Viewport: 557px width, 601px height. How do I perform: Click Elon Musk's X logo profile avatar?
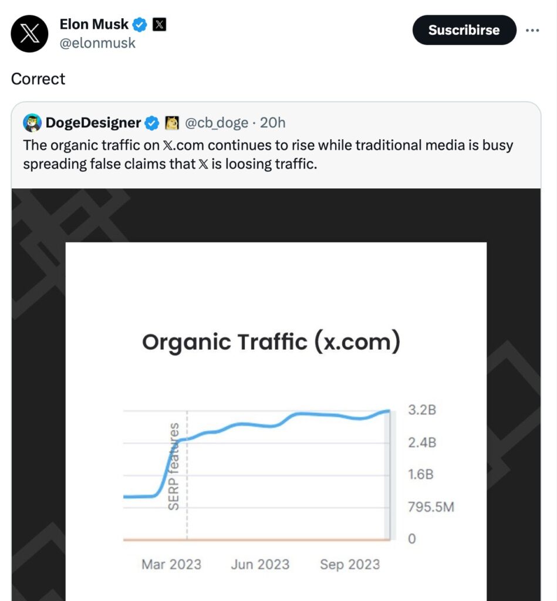click(x=29, y=34)
